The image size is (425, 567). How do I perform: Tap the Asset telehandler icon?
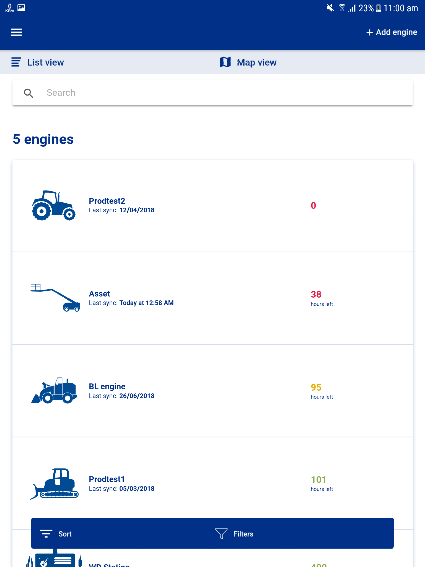point(55,298)
